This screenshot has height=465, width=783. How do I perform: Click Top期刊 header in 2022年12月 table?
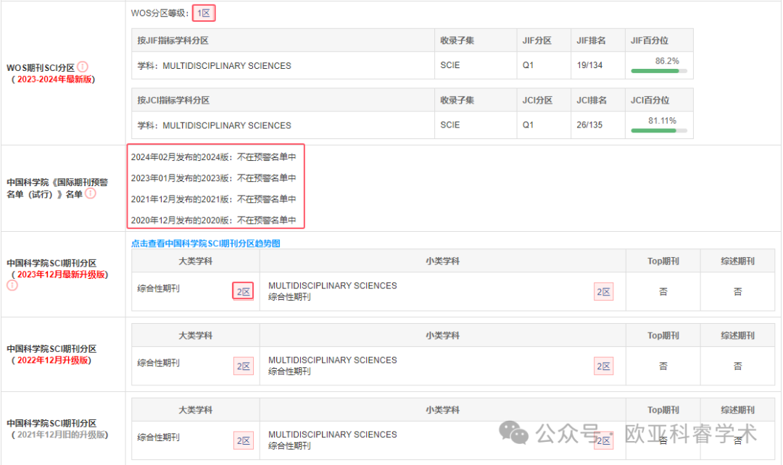point(663,335)
